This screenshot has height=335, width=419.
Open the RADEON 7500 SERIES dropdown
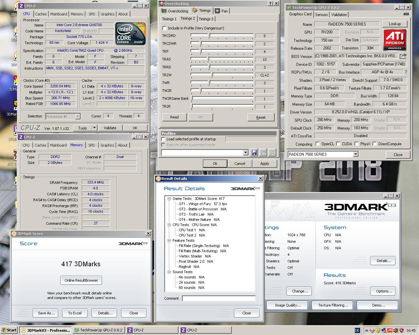[x=355, y=154]
